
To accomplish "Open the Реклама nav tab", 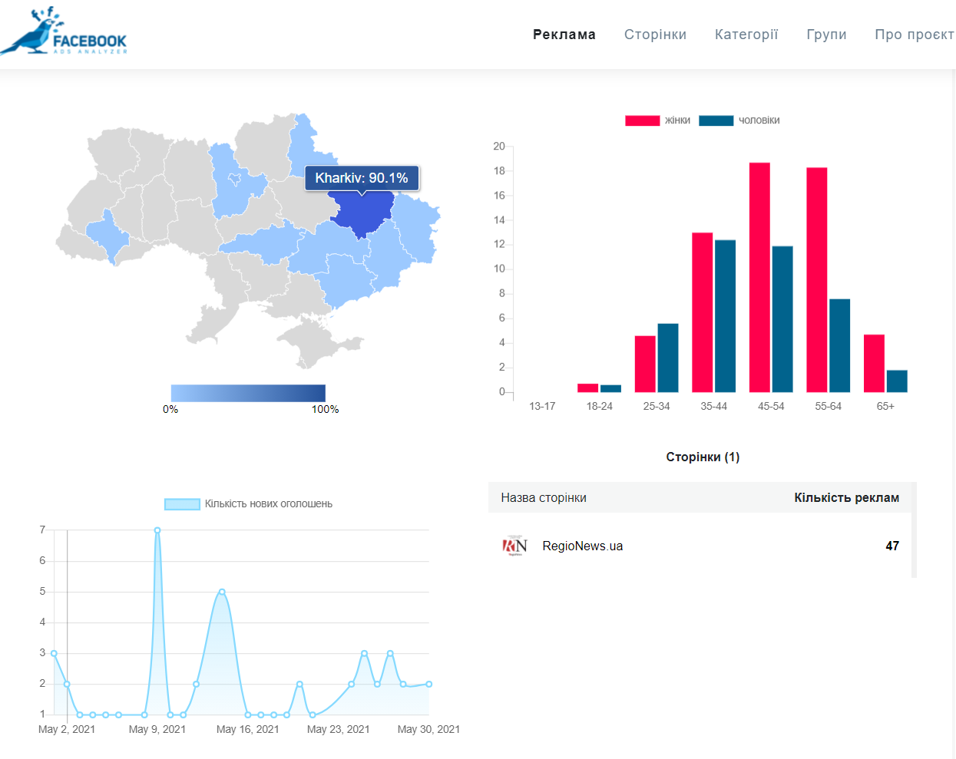I will click(564, 35).
